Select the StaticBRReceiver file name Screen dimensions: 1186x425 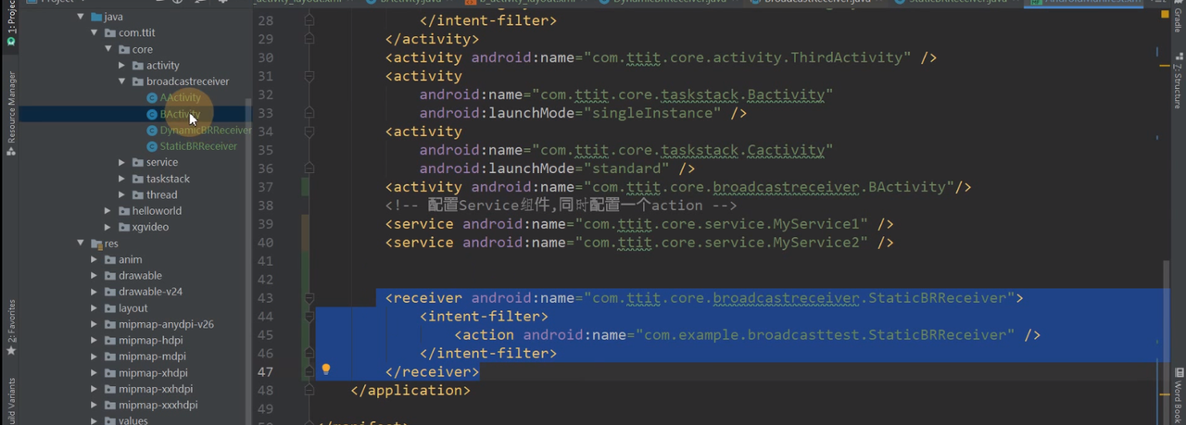click(x=198, y=146)
